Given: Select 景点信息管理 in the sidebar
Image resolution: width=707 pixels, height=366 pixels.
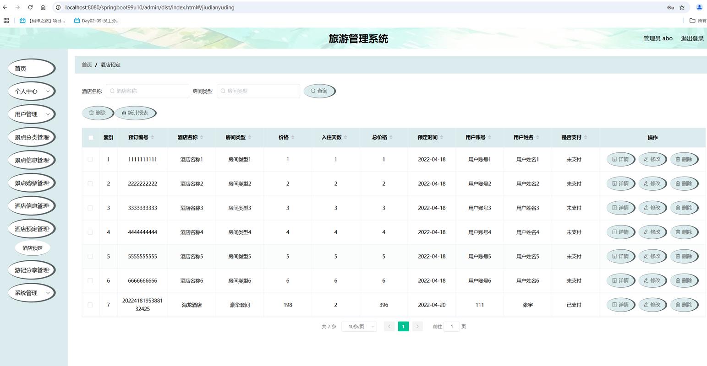Looking at the screenshot, I should 31,160.
